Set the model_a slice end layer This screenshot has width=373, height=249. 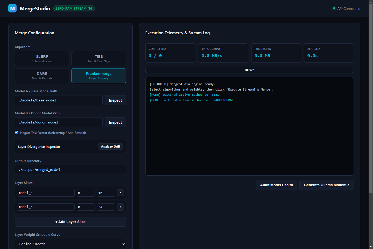coord(106,193)
